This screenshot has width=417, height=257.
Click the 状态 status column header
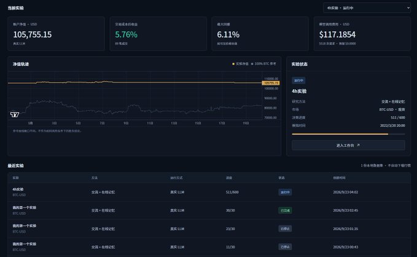282,178
